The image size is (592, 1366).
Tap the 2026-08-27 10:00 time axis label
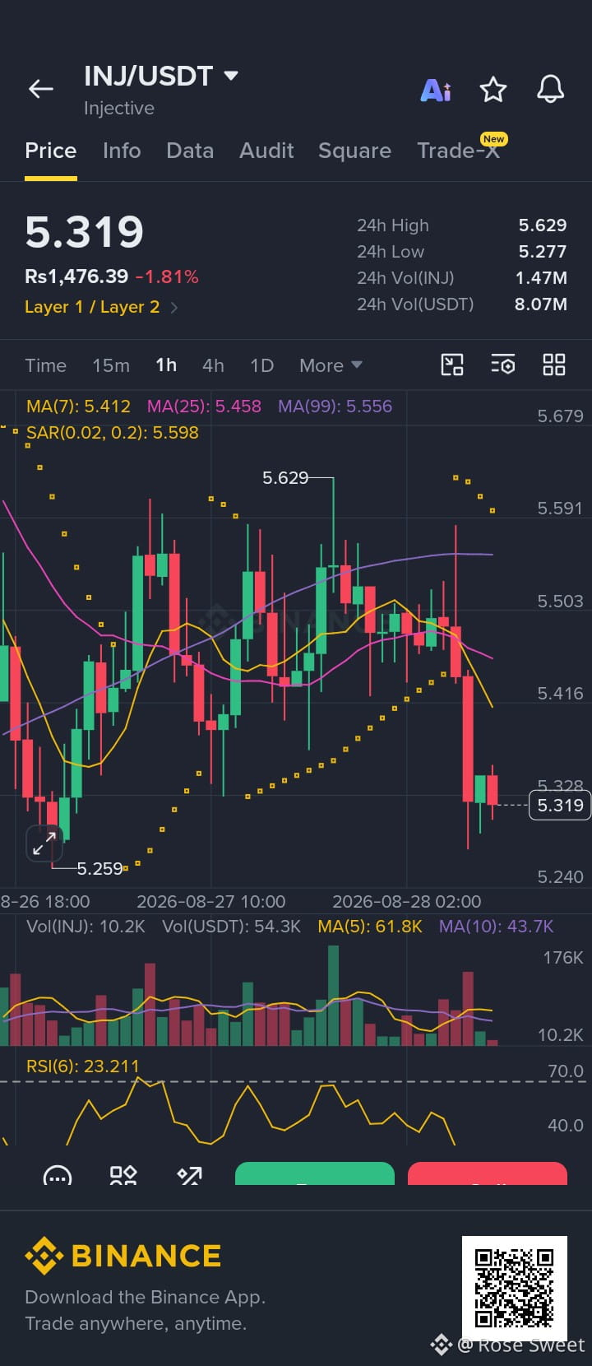coord(211,902)
